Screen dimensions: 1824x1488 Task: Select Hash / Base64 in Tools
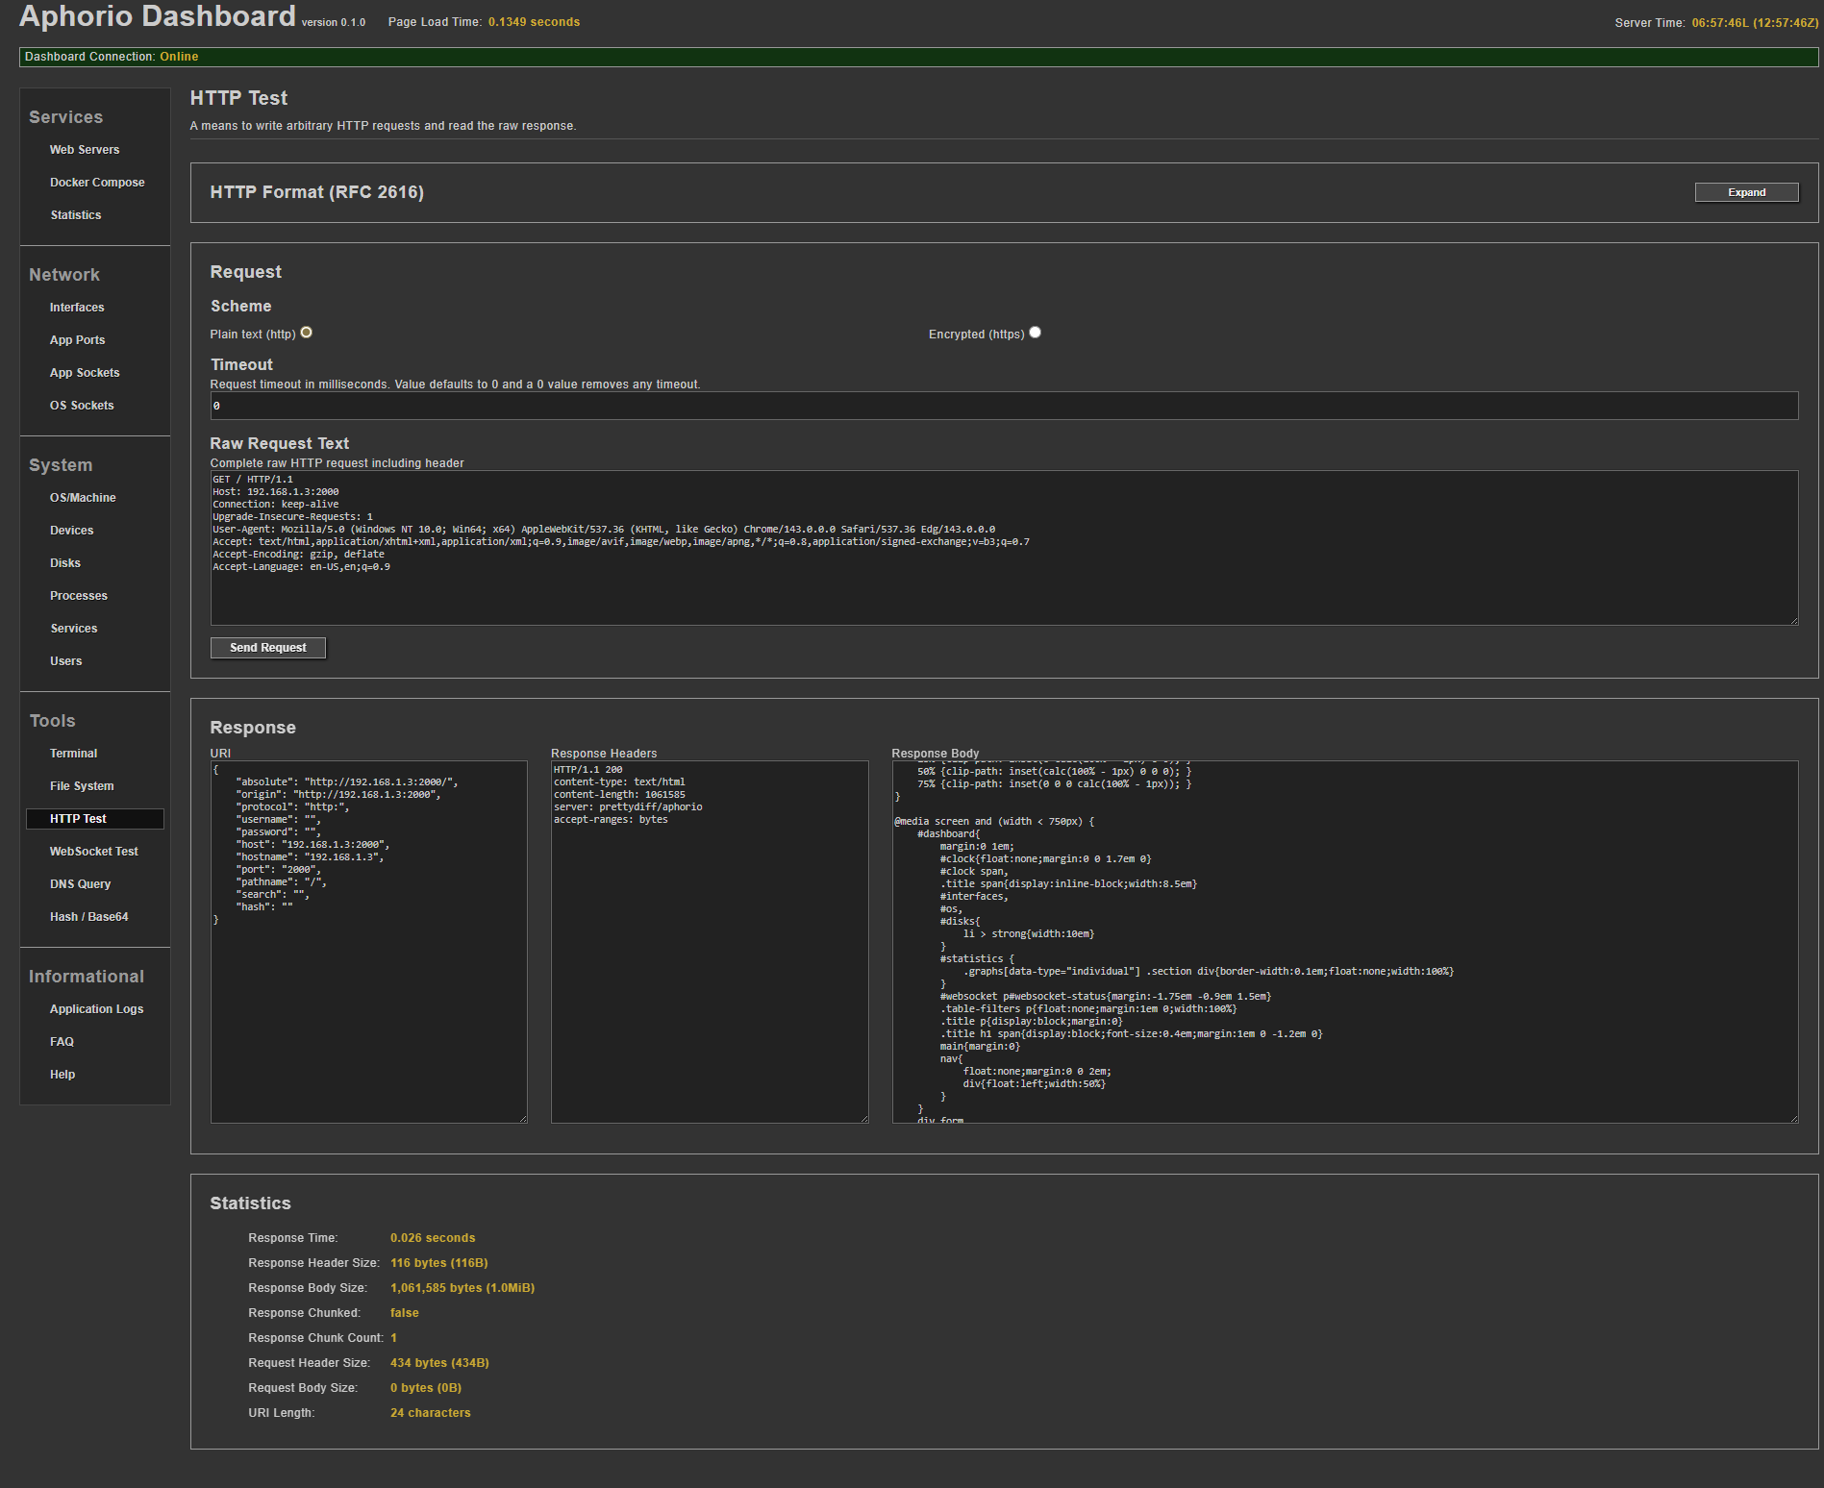(88, 917)
